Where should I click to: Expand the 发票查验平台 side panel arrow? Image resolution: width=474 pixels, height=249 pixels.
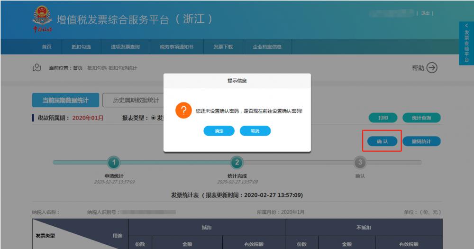coord(466,26)
